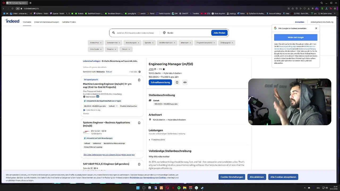Expand the Jobs für alle filter
Viewport: 340px width, 191px height.
(x=96, y=49)
